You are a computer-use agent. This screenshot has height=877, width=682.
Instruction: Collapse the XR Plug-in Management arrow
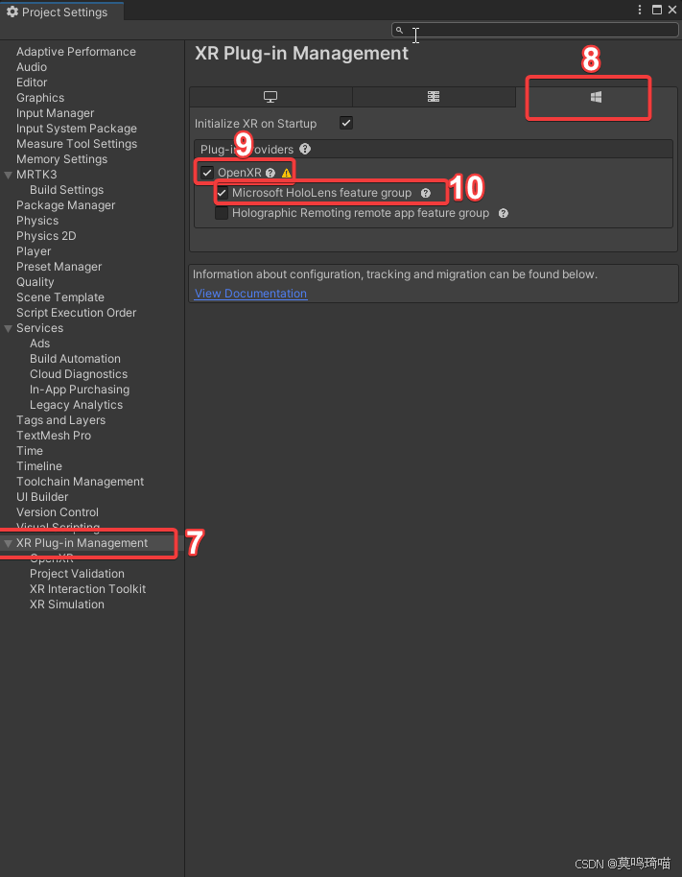point(9,543)
